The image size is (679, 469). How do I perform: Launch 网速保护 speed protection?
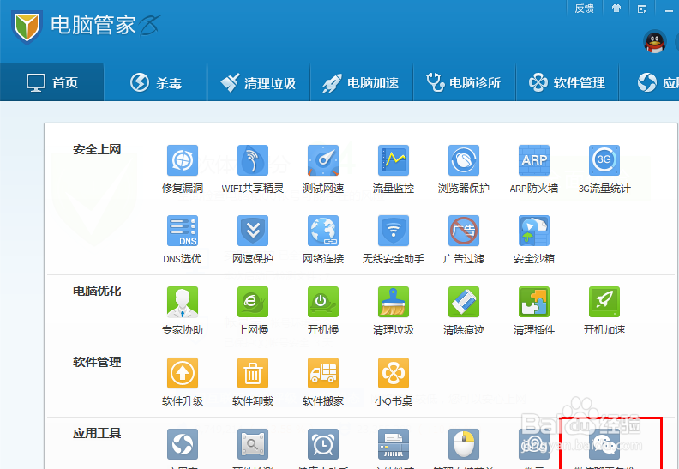(x=253, y=239)
